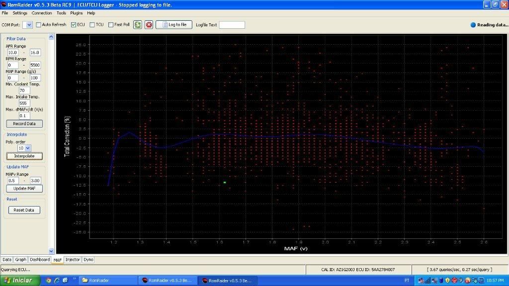Switch to the Injector tab
This screenshot has width=509, height=286.
point(73,260)
